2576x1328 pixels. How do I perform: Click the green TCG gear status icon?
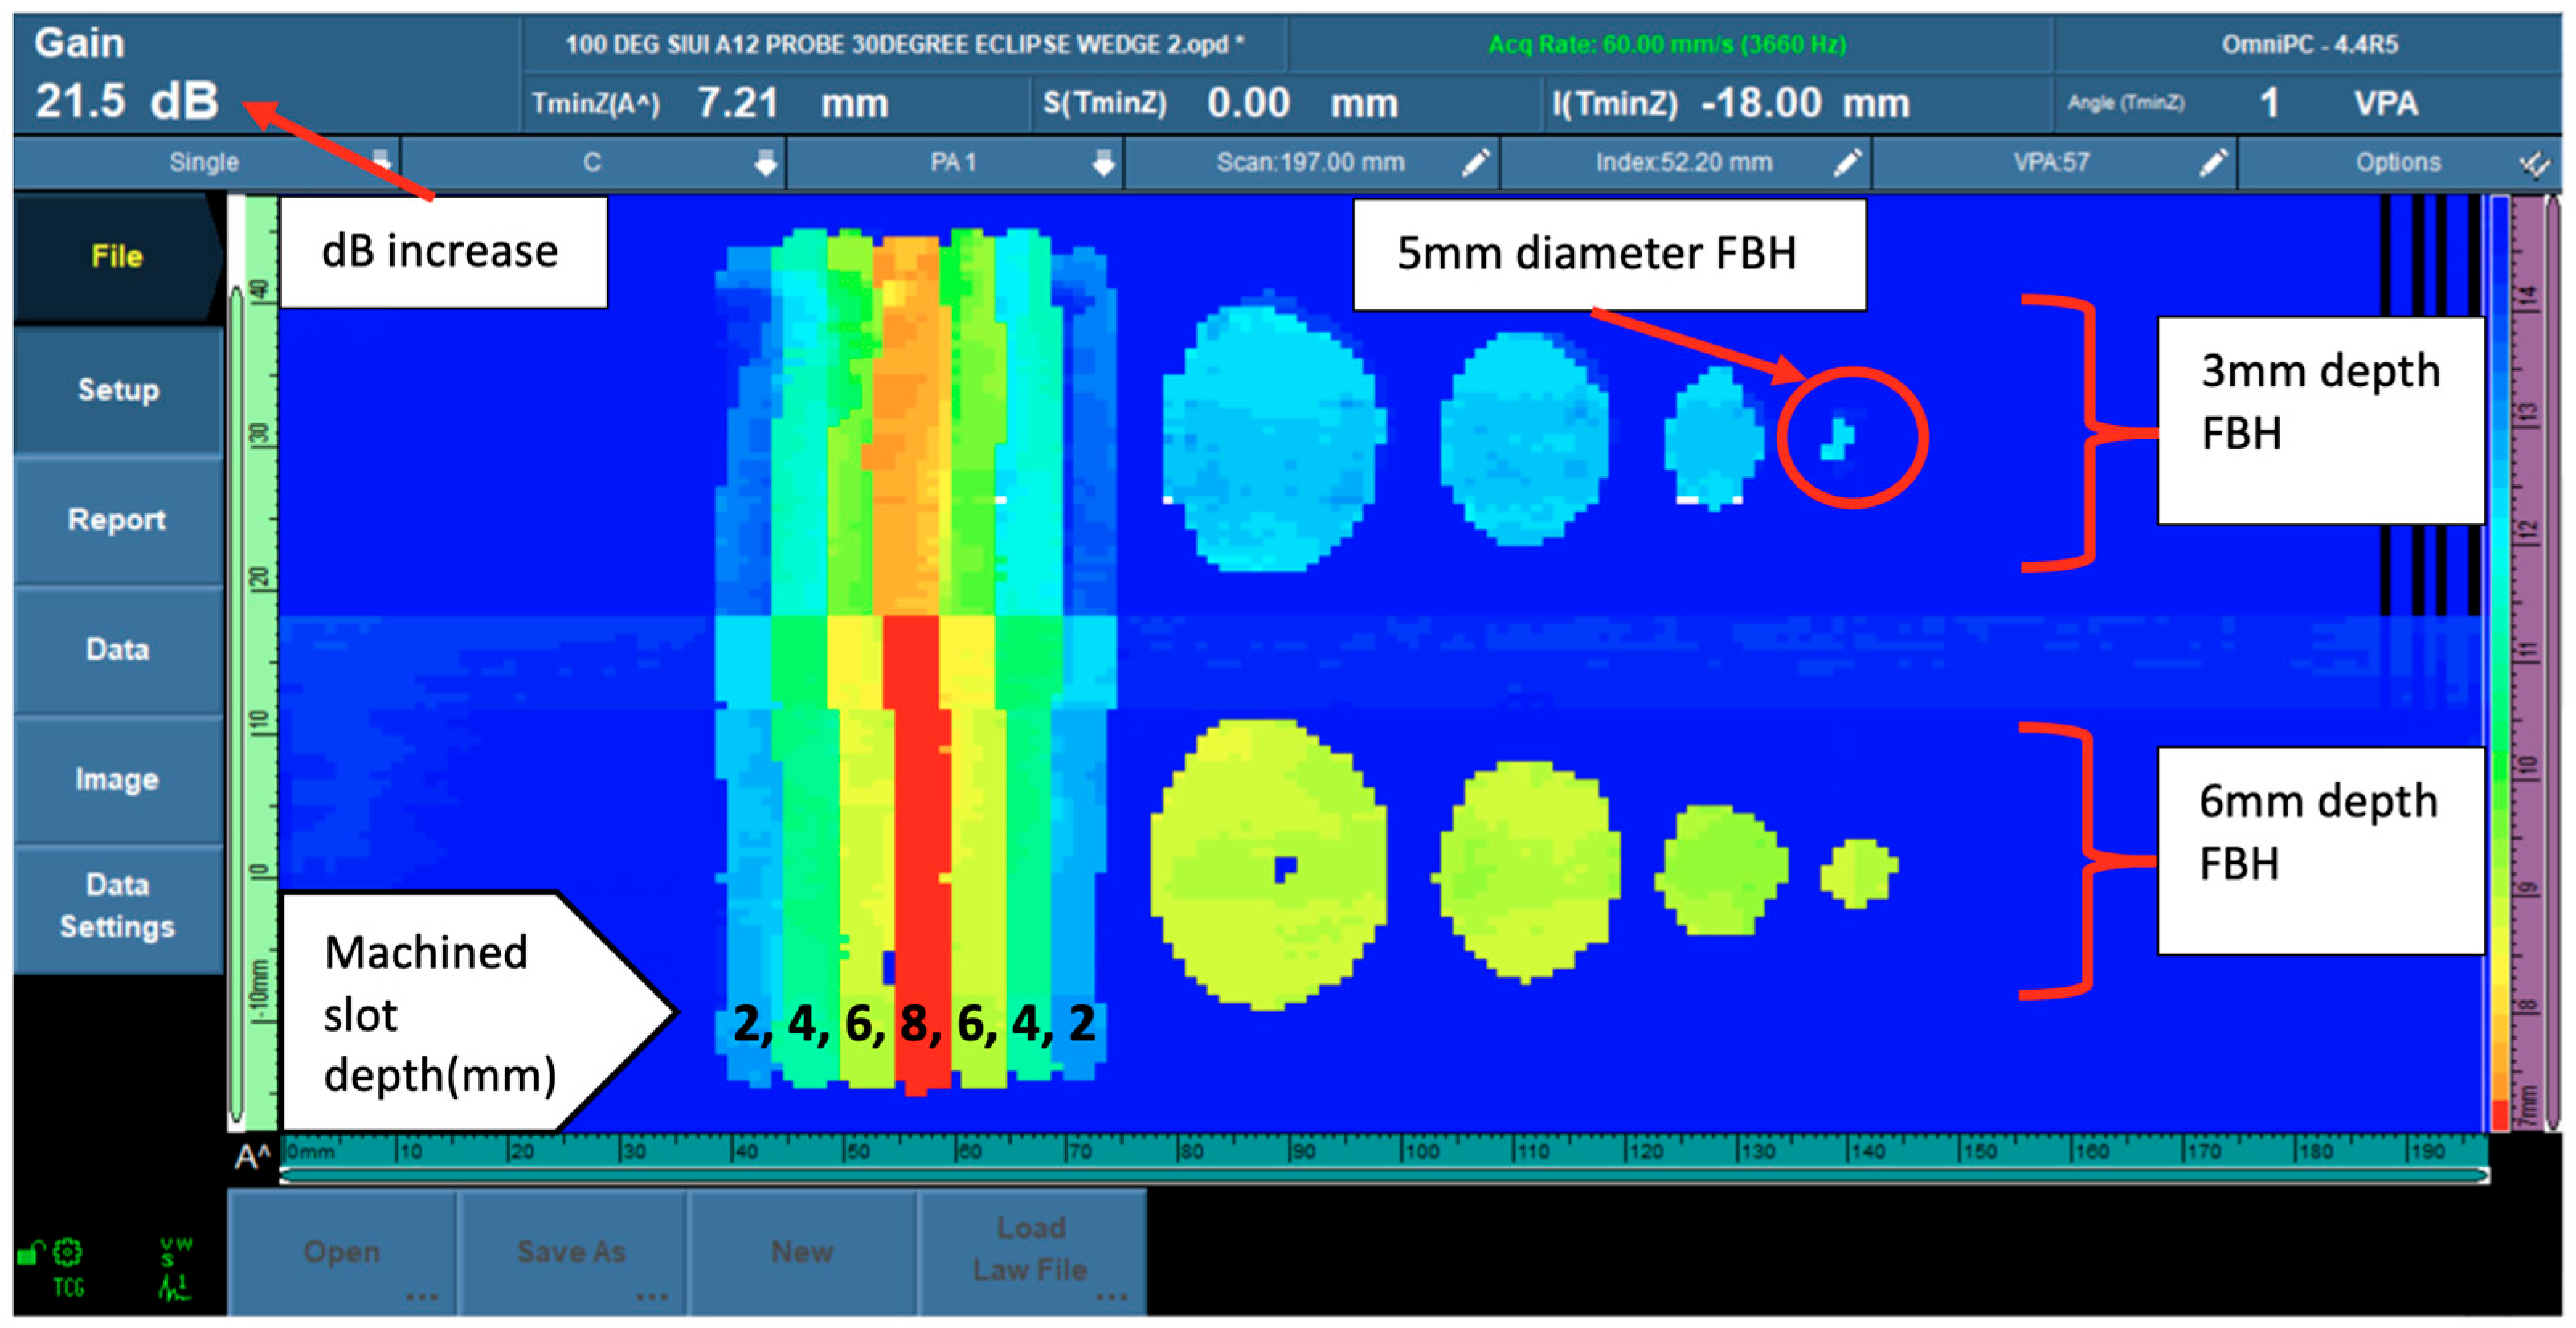tap(68, 1252)
